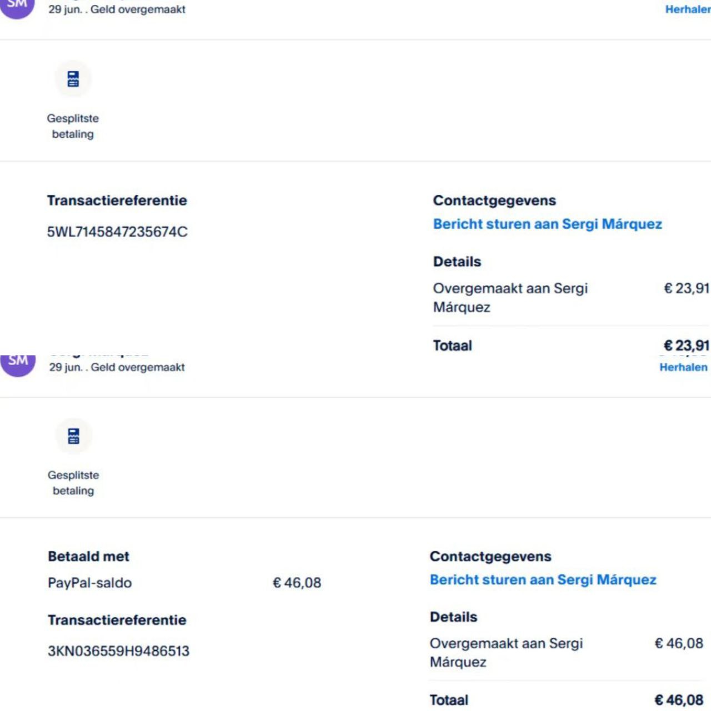This screenshot has width=711, height=711.
Task: Click the topmost '29 jun. Geld overgemaakt' text
Action: 117,9
